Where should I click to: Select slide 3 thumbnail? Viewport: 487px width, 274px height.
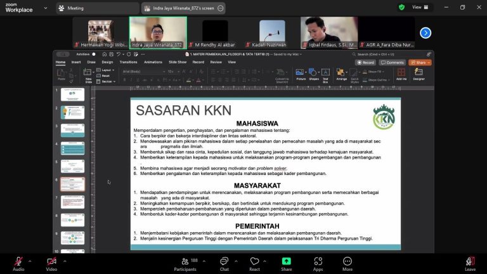pyautogui.click(x=72, y=131)
